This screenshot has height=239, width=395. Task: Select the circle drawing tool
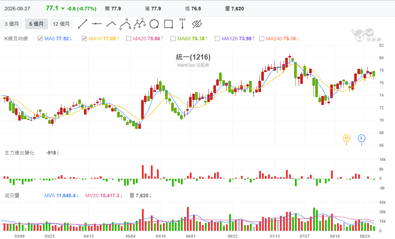[154, 24]
